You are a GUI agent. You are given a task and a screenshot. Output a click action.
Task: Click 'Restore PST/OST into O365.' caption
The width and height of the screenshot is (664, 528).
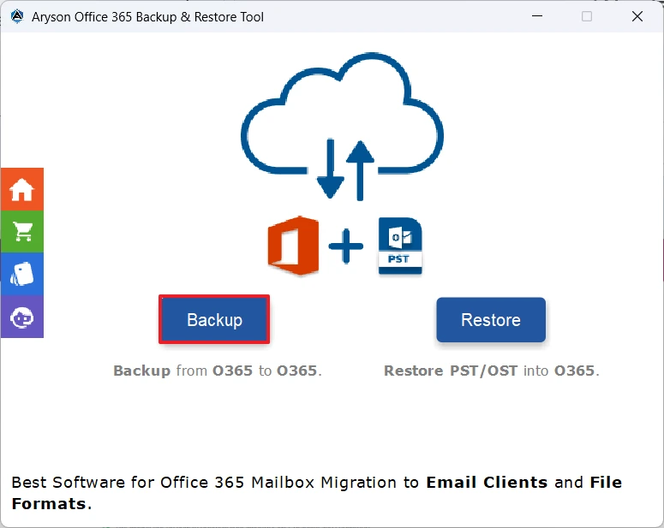click(492, 371)
